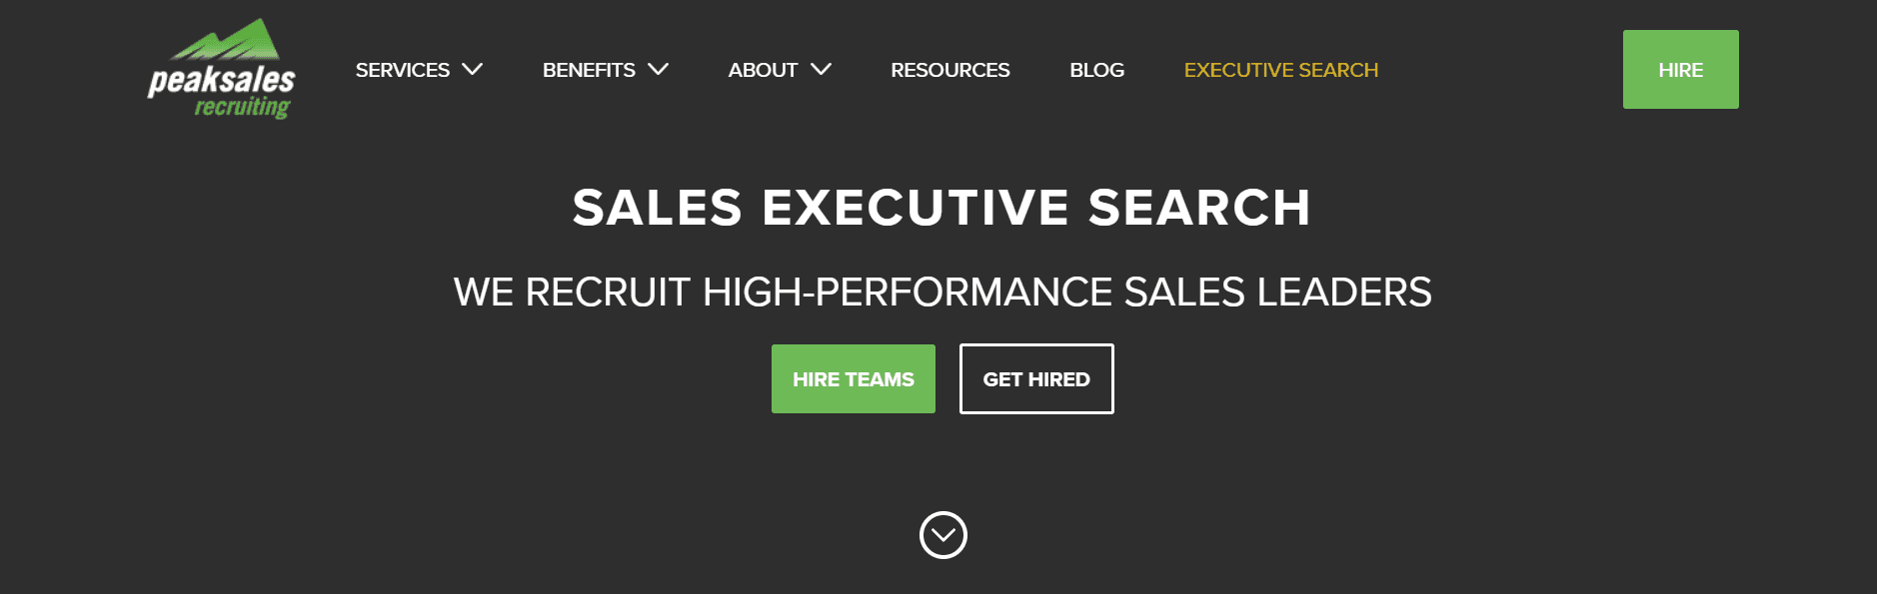Select the RESOURCES menu item
1877x594 pixels.
pos(949,70)
